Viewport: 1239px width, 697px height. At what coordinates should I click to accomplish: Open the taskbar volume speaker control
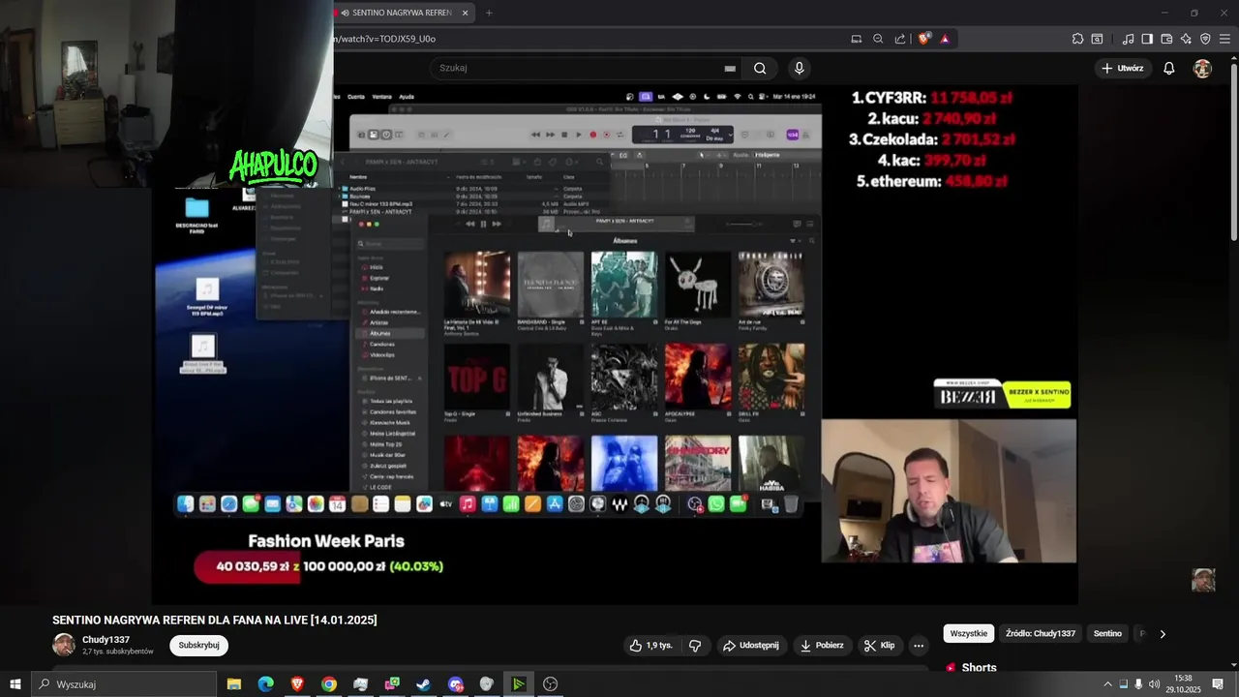(x=1154, y=684)
